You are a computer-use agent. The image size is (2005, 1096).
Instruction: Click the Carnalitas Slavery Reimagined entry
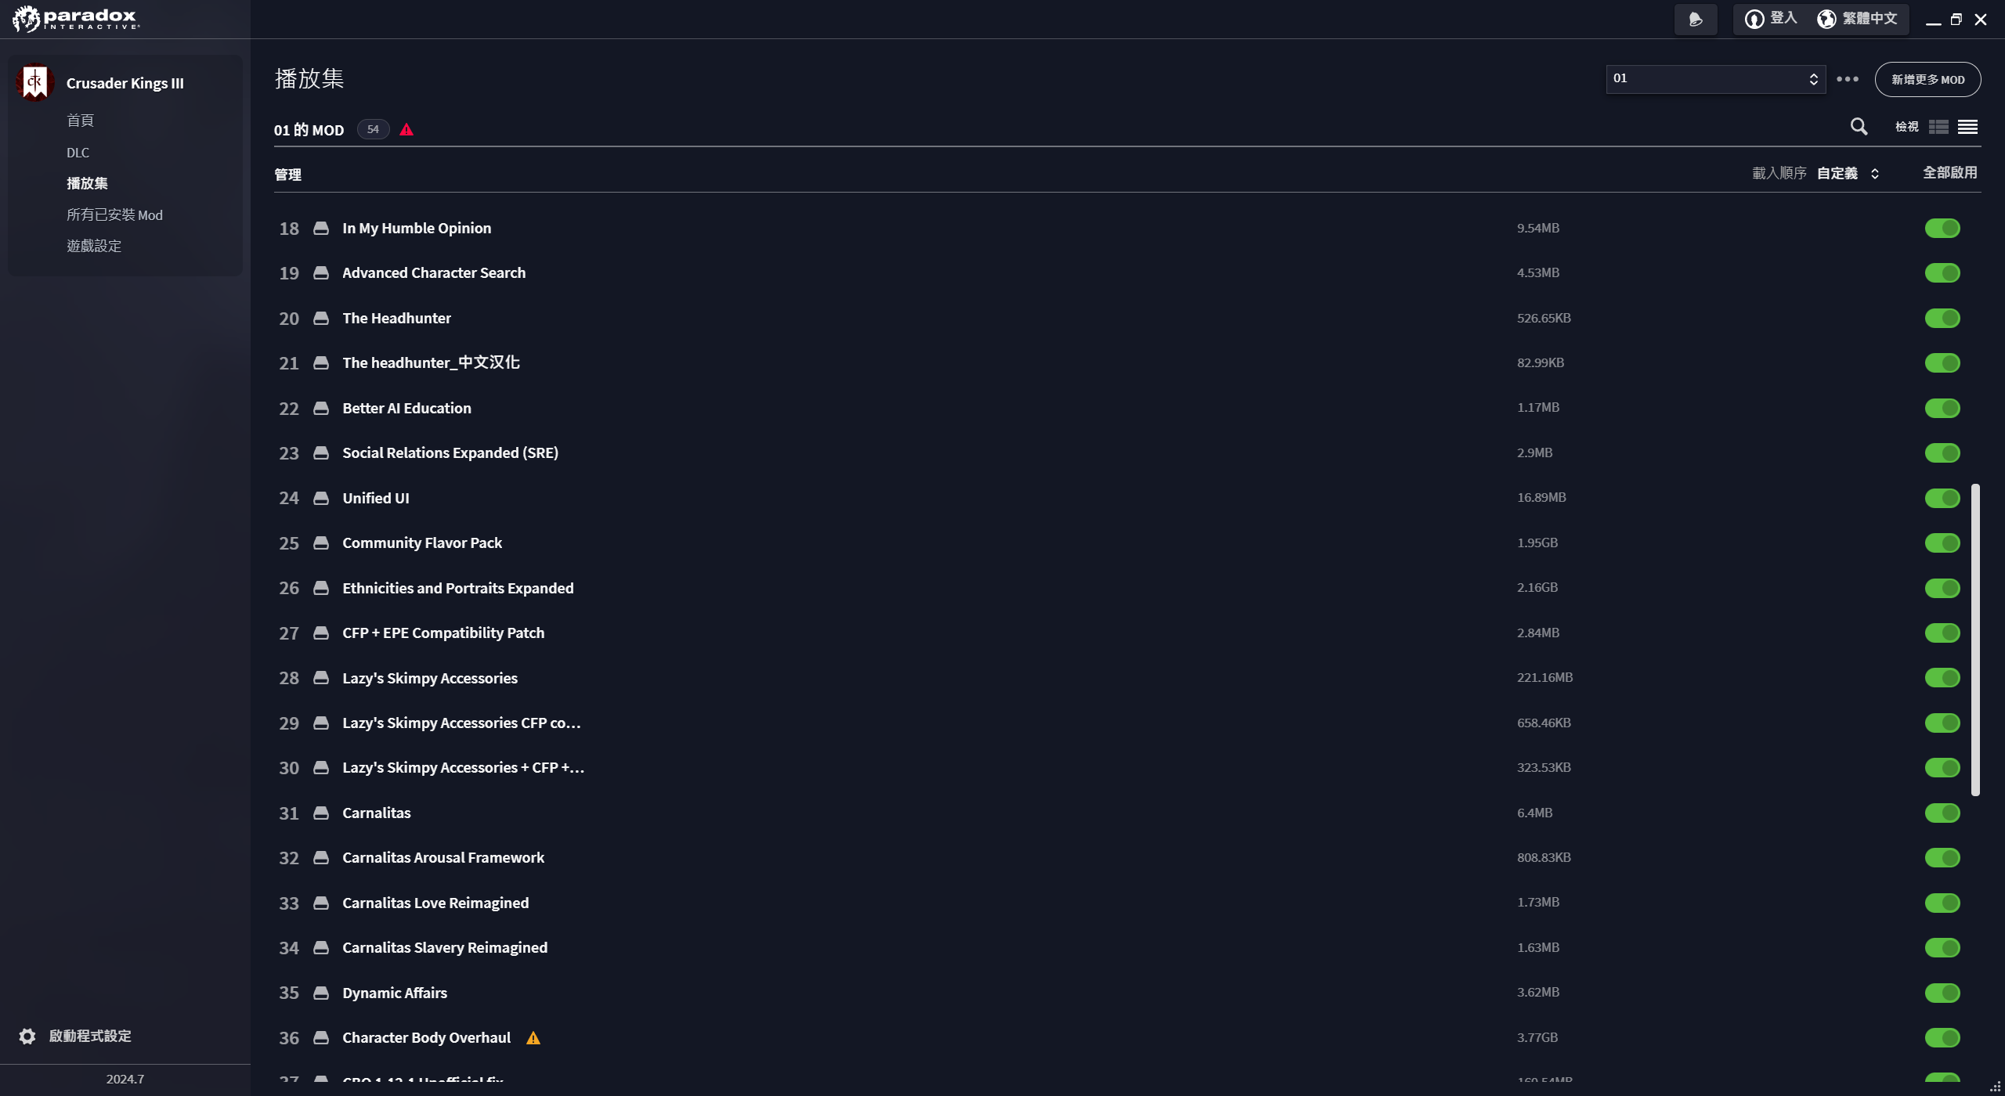pos(445,948)
